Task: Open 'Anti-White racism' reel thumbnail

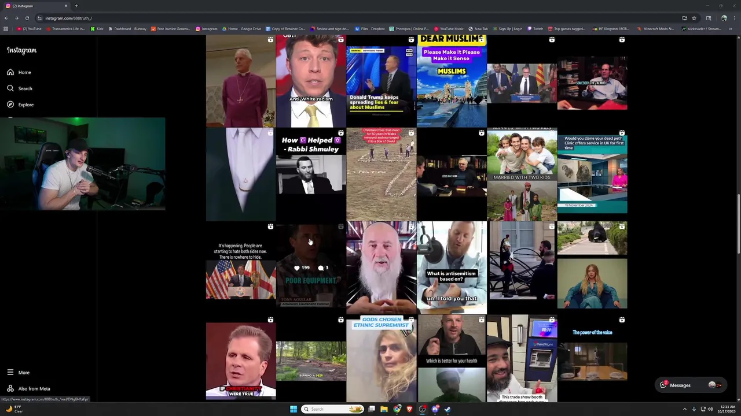Action: pyautogui.click(x=311, y=81)
